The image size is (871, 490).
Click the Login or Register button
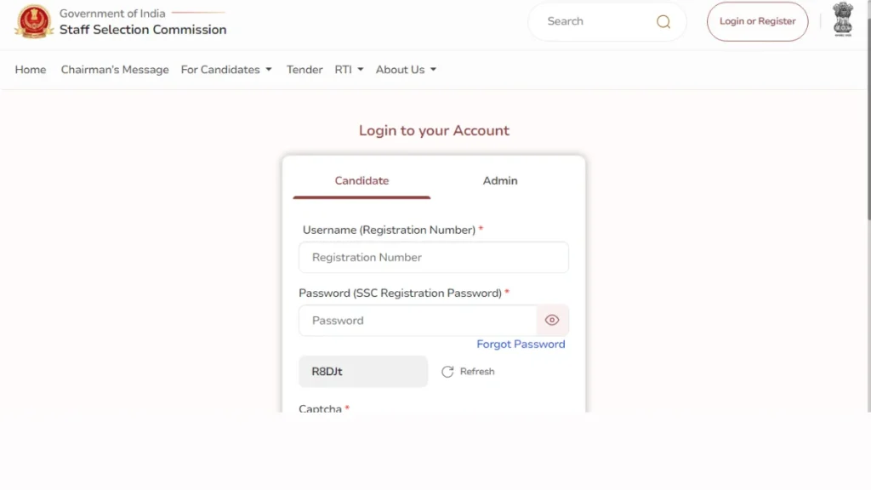(757, 21)
